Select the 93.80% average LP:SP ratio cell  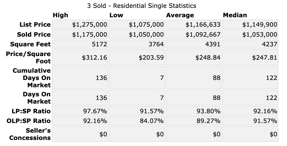tap(208, 111)
